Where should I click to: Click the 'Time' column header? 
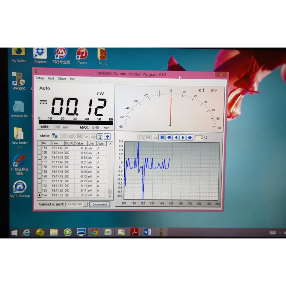point(58,143)
